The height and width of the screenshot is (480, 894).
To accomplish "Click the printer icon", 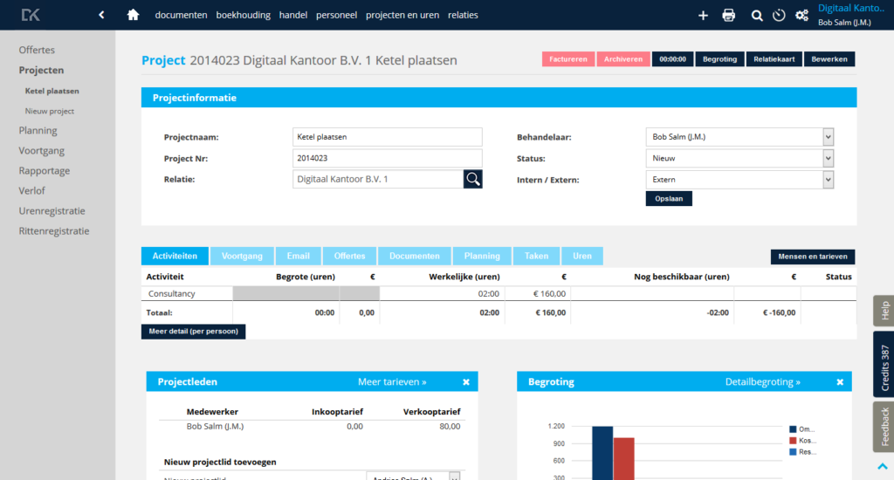I will tap(729, 16).
